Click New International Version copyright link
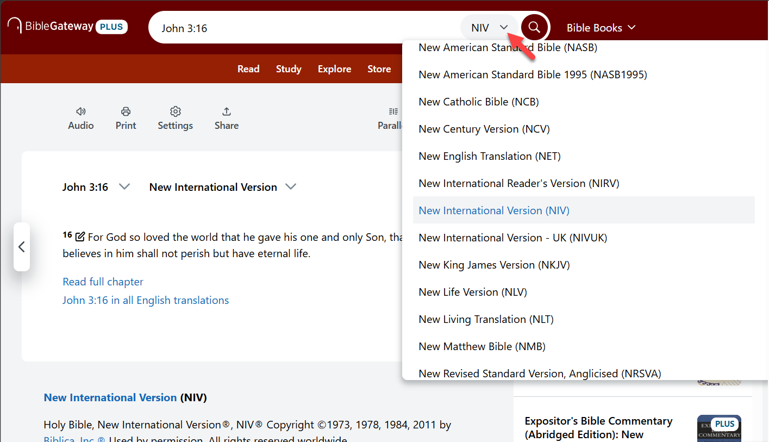The width and height of the screenshot is (769, 442). click(x=110, y=397)
